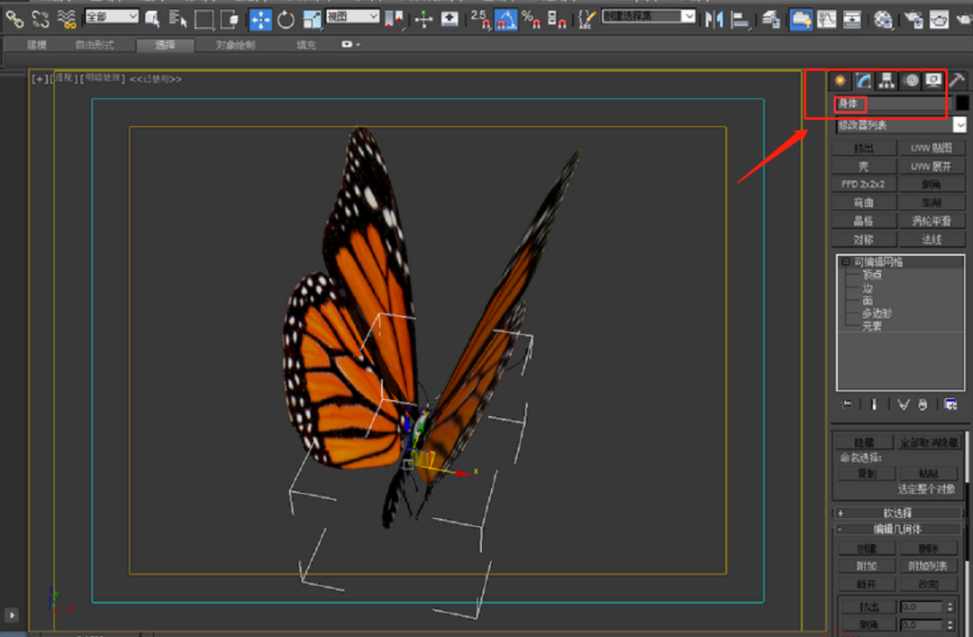The height and width of the screenshot is (637, 973).
Task: Click Make Unique icon below stack
Action: pos(903,405)
